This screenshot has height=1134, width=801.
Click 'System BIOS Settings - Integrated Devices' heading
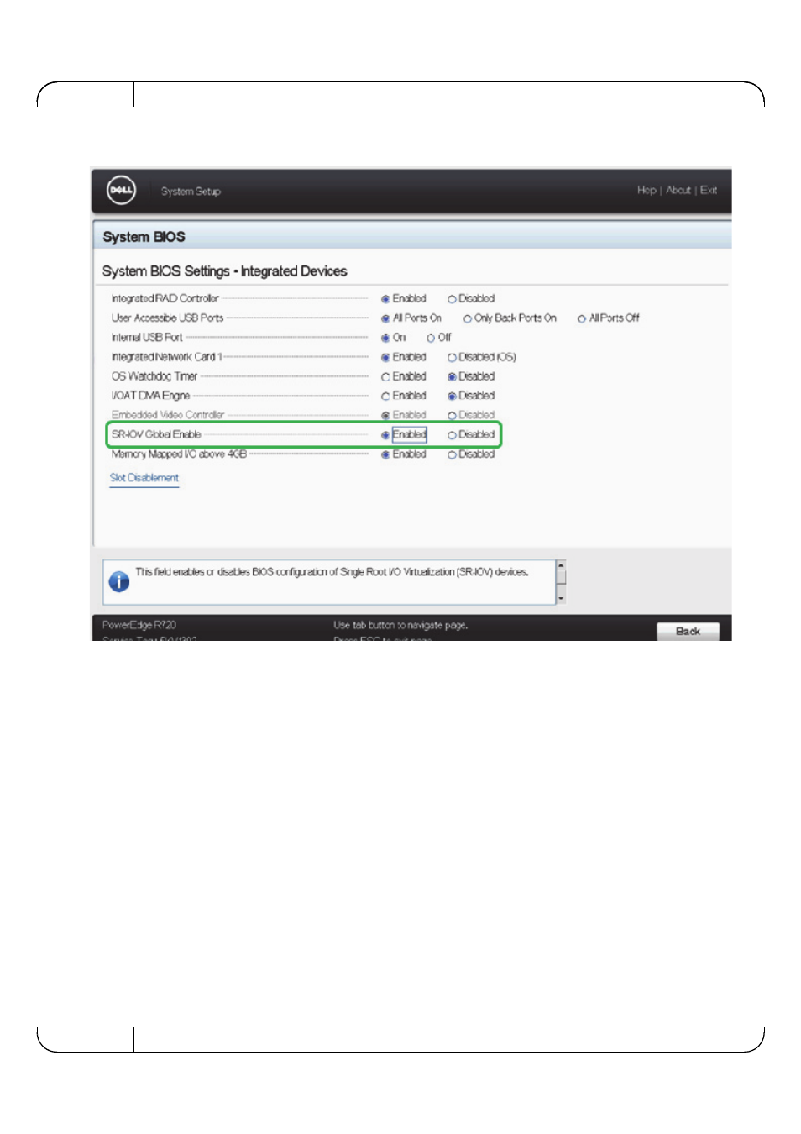tap(225, 271)
